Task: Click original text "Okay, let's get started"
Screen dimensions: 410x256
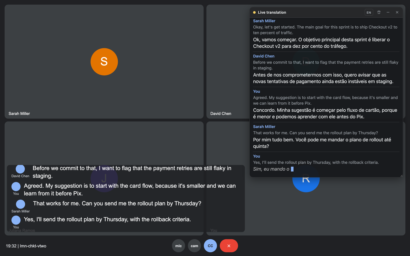Action: (x=325, y=30)
